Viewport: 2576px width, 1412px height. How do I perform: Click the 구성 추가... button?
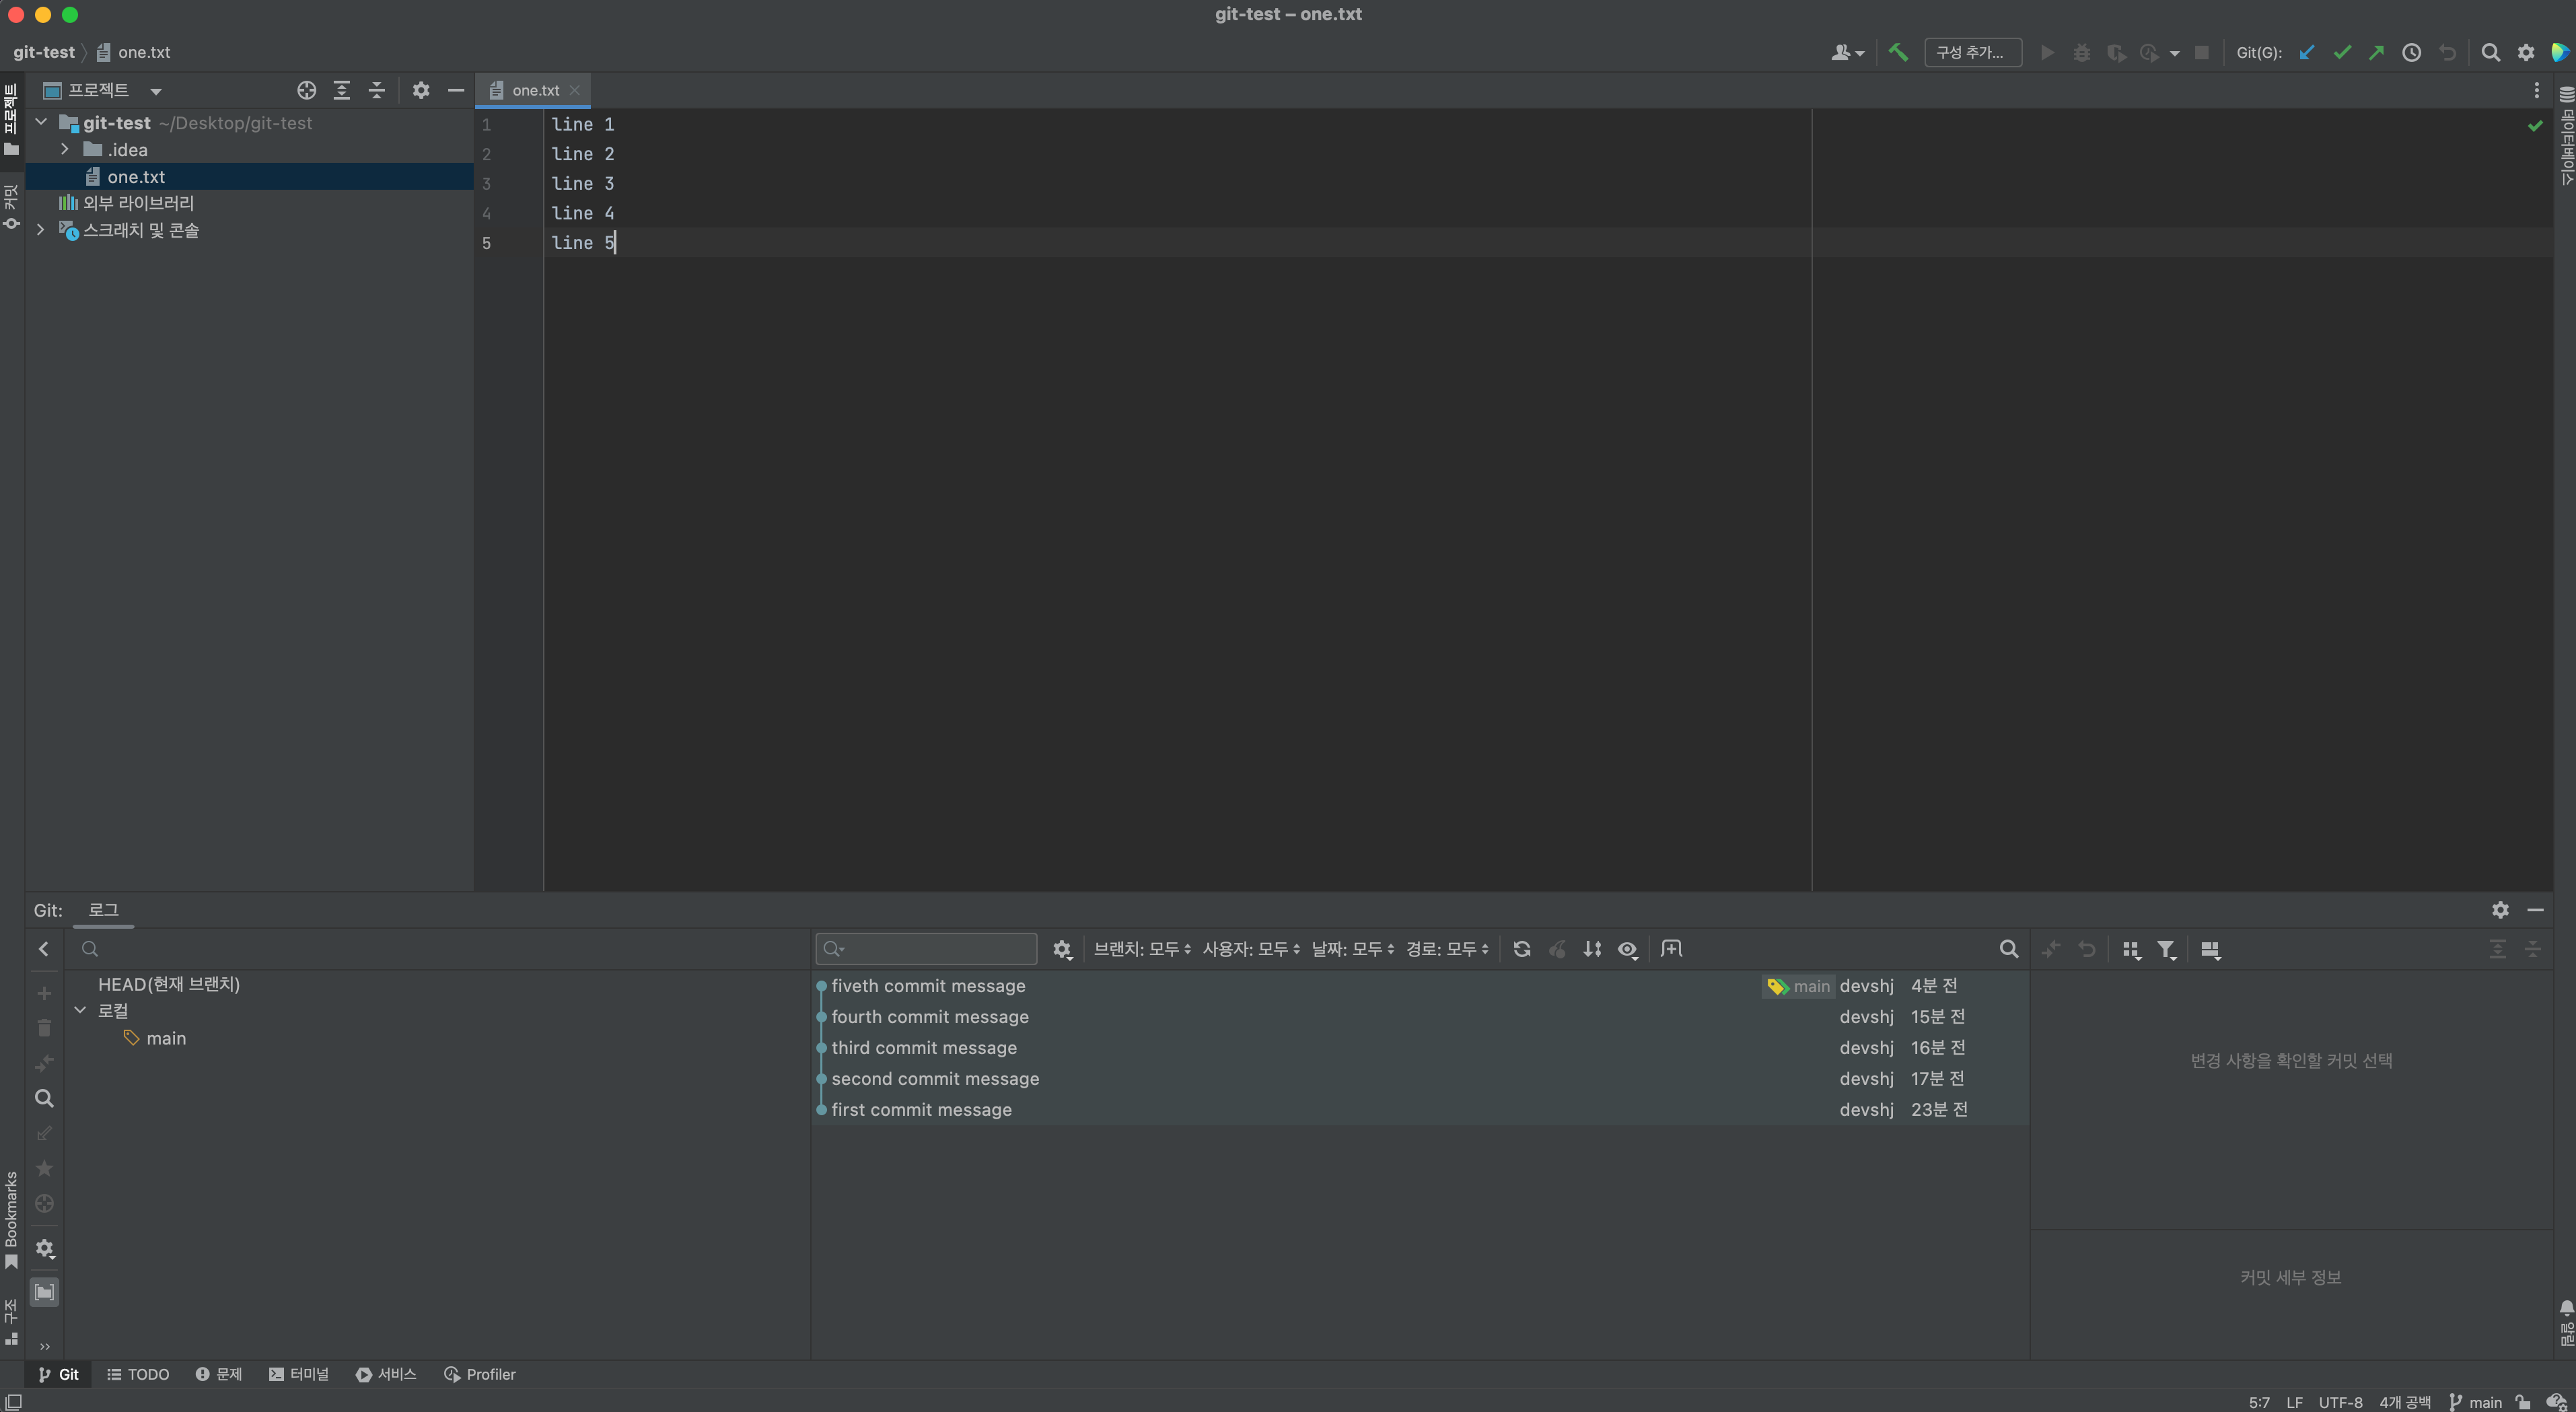click(x=1972, y=52)
